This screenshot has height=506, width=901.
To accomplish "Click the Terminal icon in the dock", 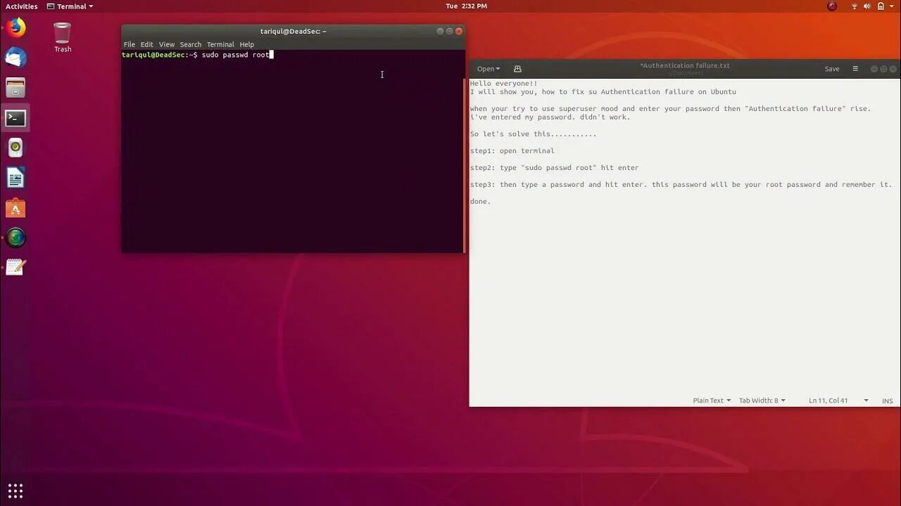I will [15, 118].
